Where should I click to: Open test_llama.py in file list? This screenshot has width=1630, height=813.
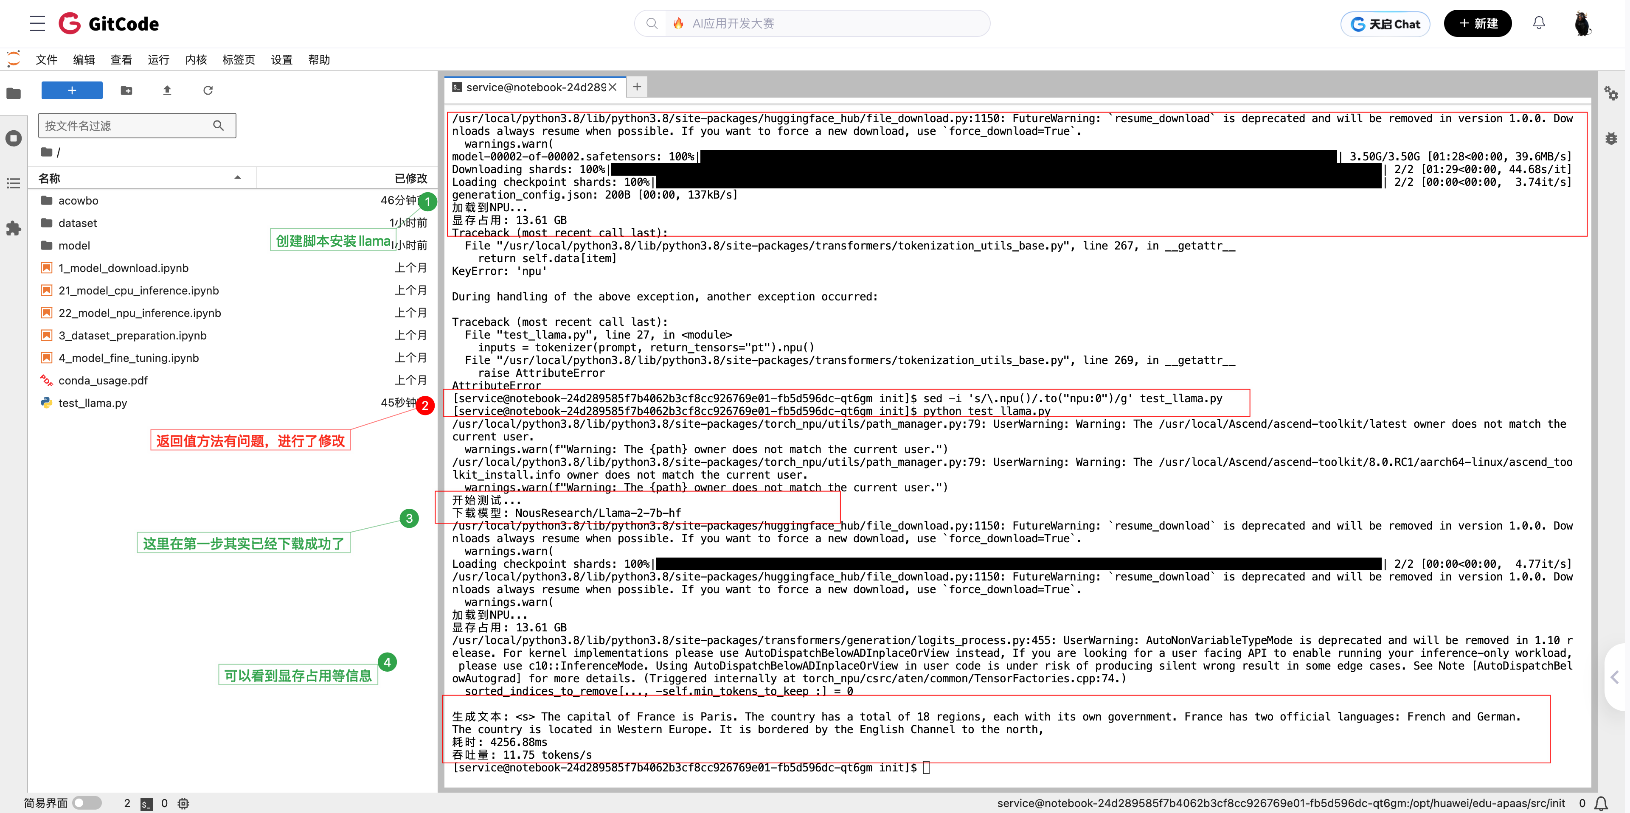point(93,403)
